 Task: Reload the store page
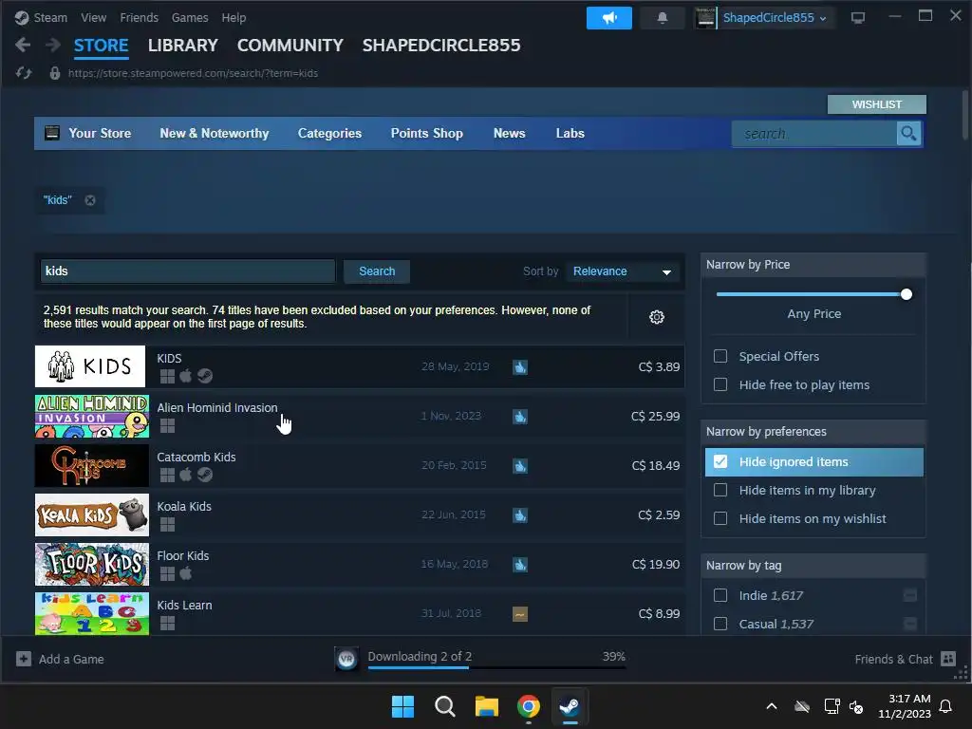click(24, 73)
